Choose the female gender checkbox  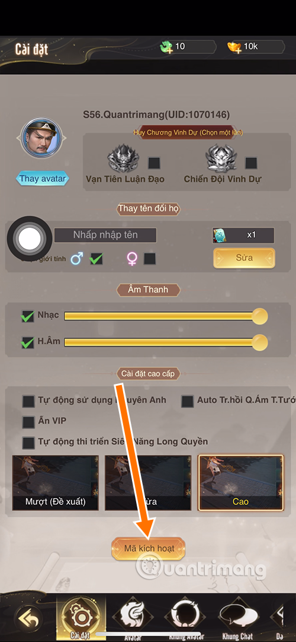tap(149, 259)
